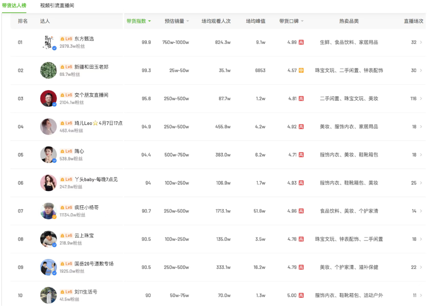The image size is (427, 307).
Task: Click 国岳26号道歉专场 avatar icon
Action: 48,267
